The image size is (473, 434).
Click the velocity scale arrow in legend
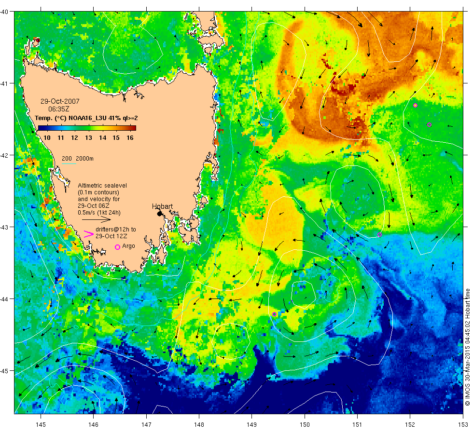[x=96, y=220]
